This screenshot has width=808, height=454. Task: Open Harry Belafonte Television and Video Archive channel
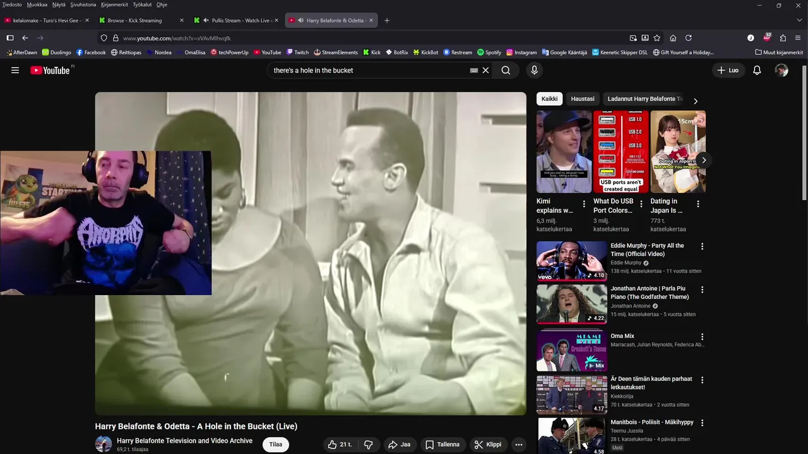(184, 441)
